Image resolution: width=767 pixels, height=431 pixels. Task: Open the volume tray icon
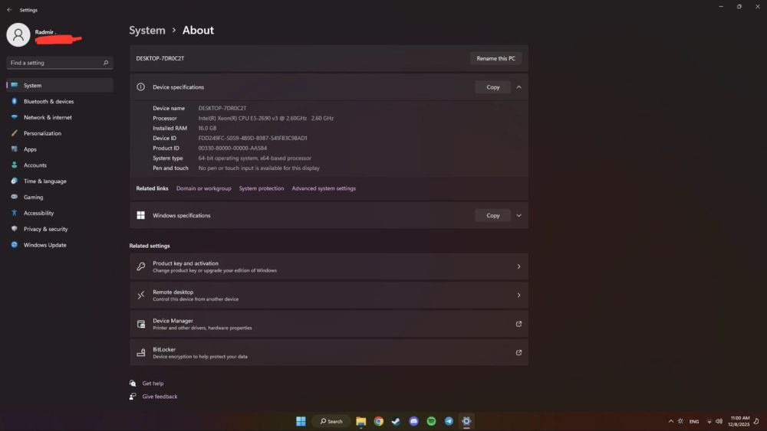[x=719, y=421]
